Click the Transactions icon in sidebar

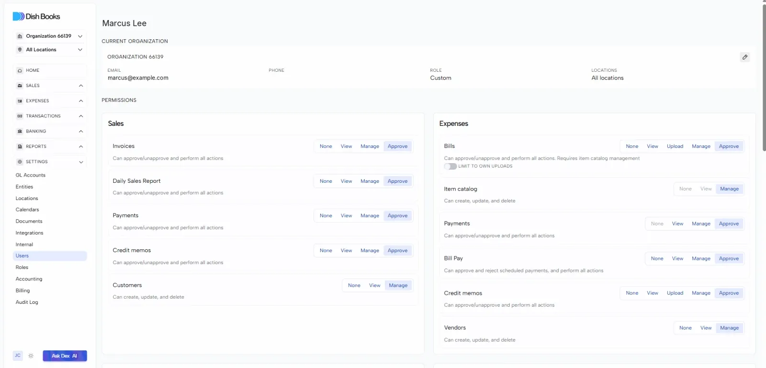tap(20, 116)
